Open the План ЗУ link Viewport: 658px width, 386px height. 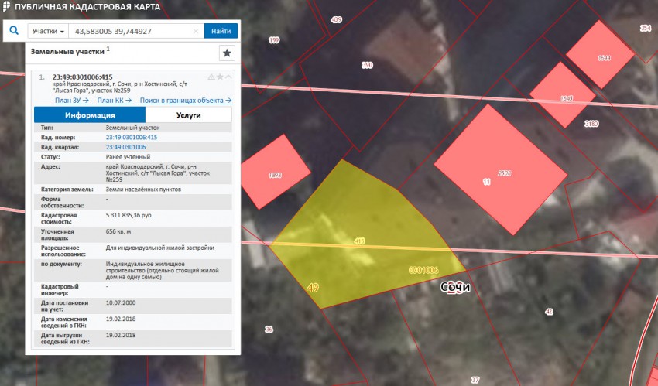pyautogui.click(x=72, y=101)
